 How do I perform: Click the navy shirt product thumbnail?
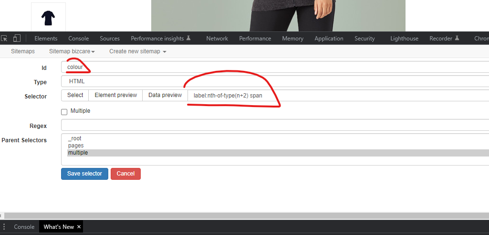pos(48,18)
